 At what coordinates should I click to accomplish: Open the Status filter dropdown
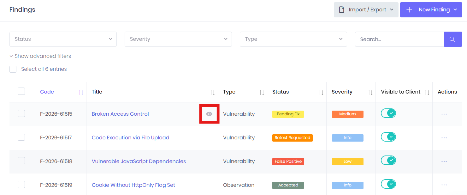click(63, 39)
